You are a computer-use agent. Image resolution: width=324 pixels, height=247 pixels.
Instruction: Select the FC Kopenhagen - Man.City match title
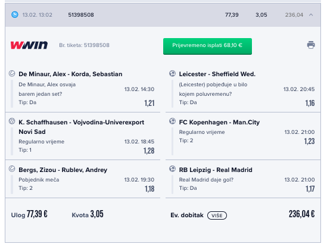(219, 122)
